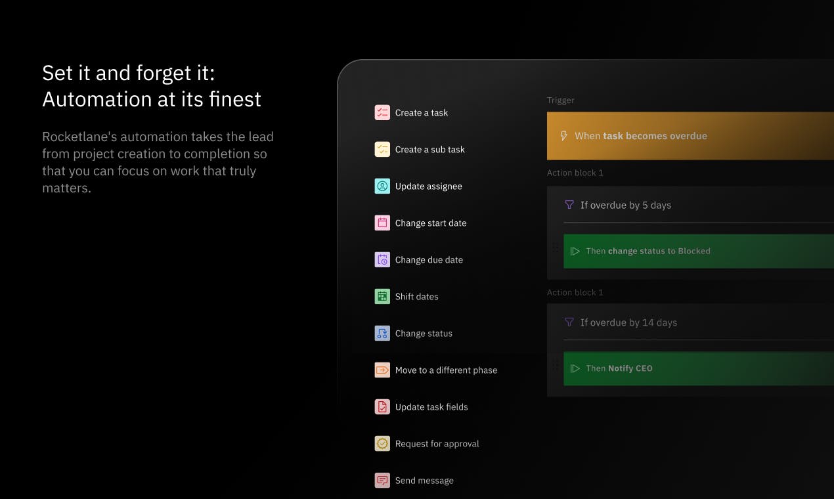
Task: Open the 'Then Notify CEO' action
Action: [x=699, y=368]
